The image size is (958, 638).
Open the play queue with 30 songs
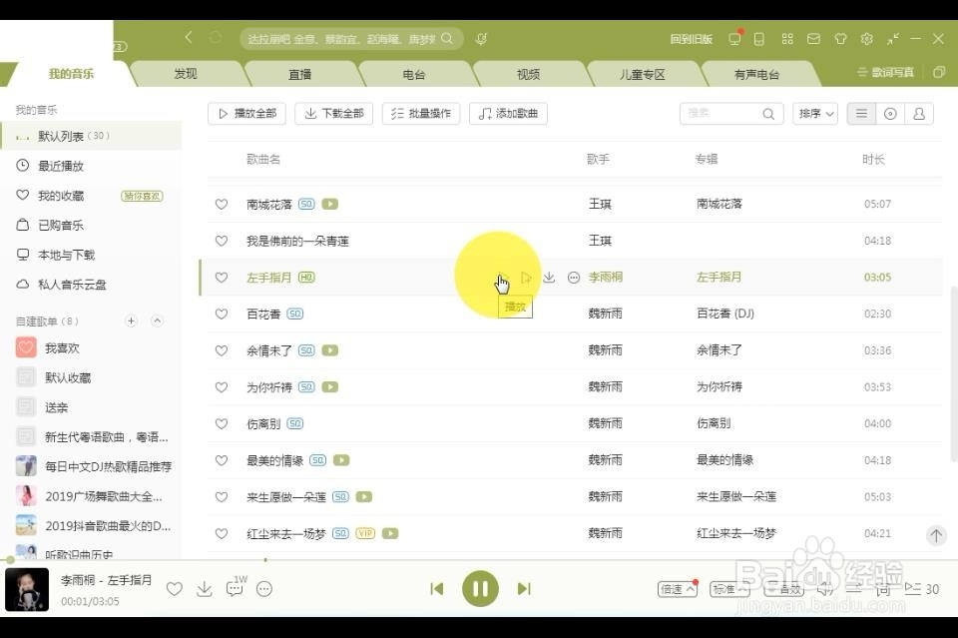click(x=921, y=589)
